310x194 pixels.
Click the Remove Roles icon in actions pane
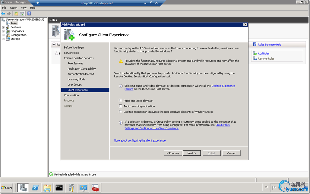pyautogui.click(x=255, y=58)
